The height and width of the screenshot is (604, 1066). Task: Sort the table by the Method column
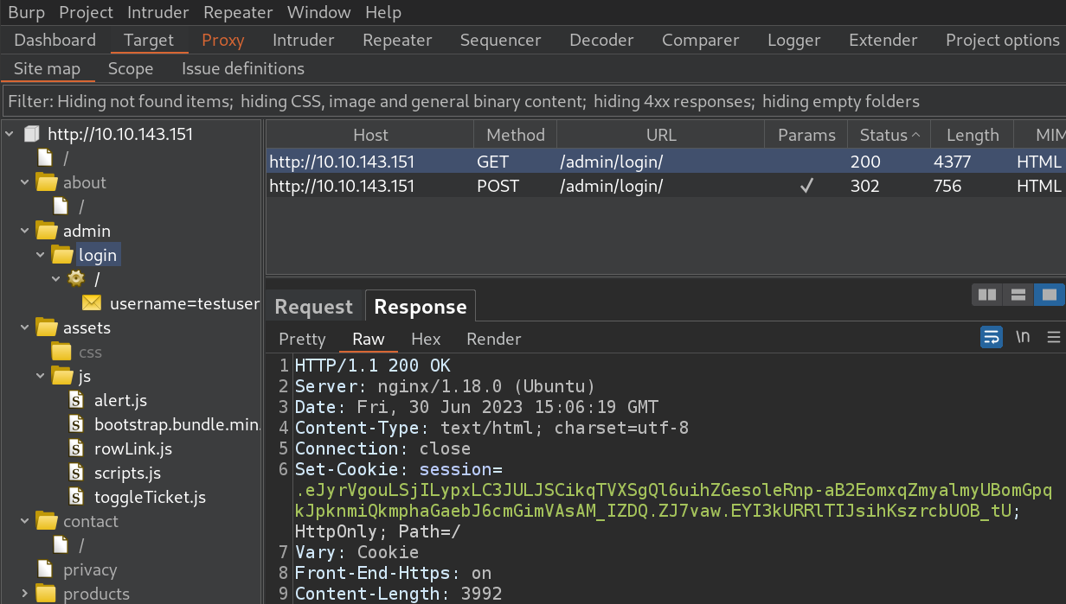pyautogui.click(x=516, y=135)
